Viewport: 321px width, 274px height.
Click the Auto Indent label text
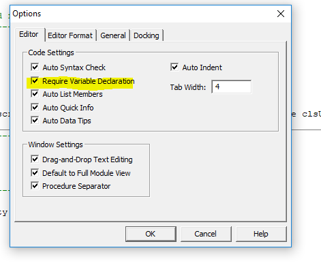[x=202, y=67]
